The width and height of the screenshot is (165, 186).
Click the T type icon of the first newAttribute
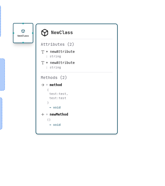(x=43, y=52)
